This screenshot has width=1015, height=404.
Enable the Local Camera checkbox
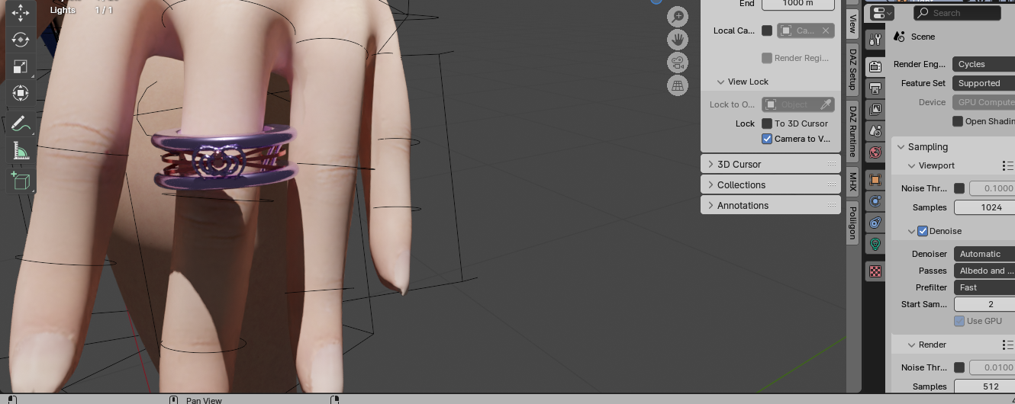click(767, 30)
